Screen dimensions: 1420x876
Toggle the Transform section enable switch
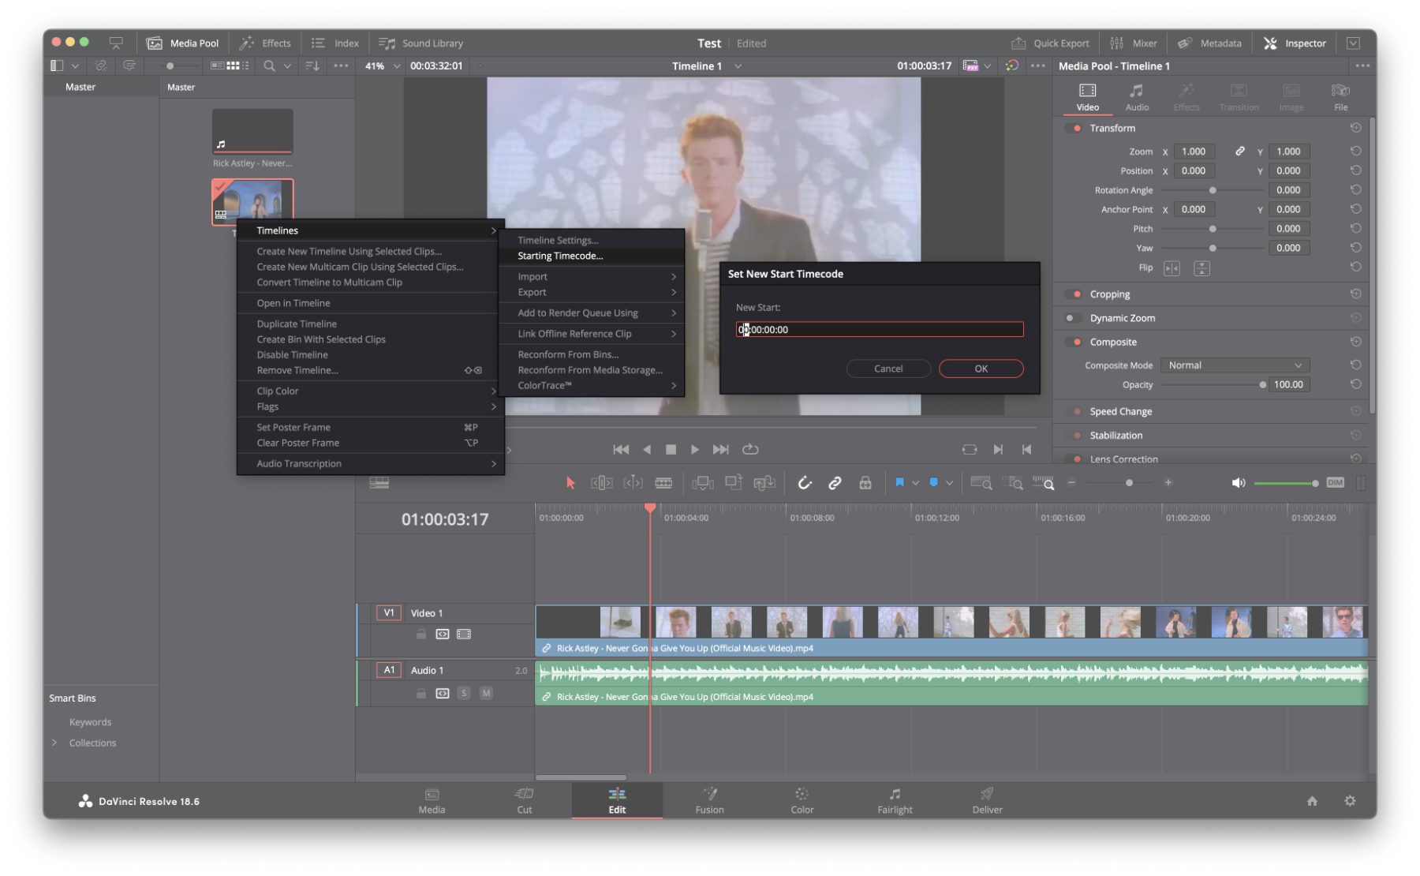click(x=1074, y=128)
